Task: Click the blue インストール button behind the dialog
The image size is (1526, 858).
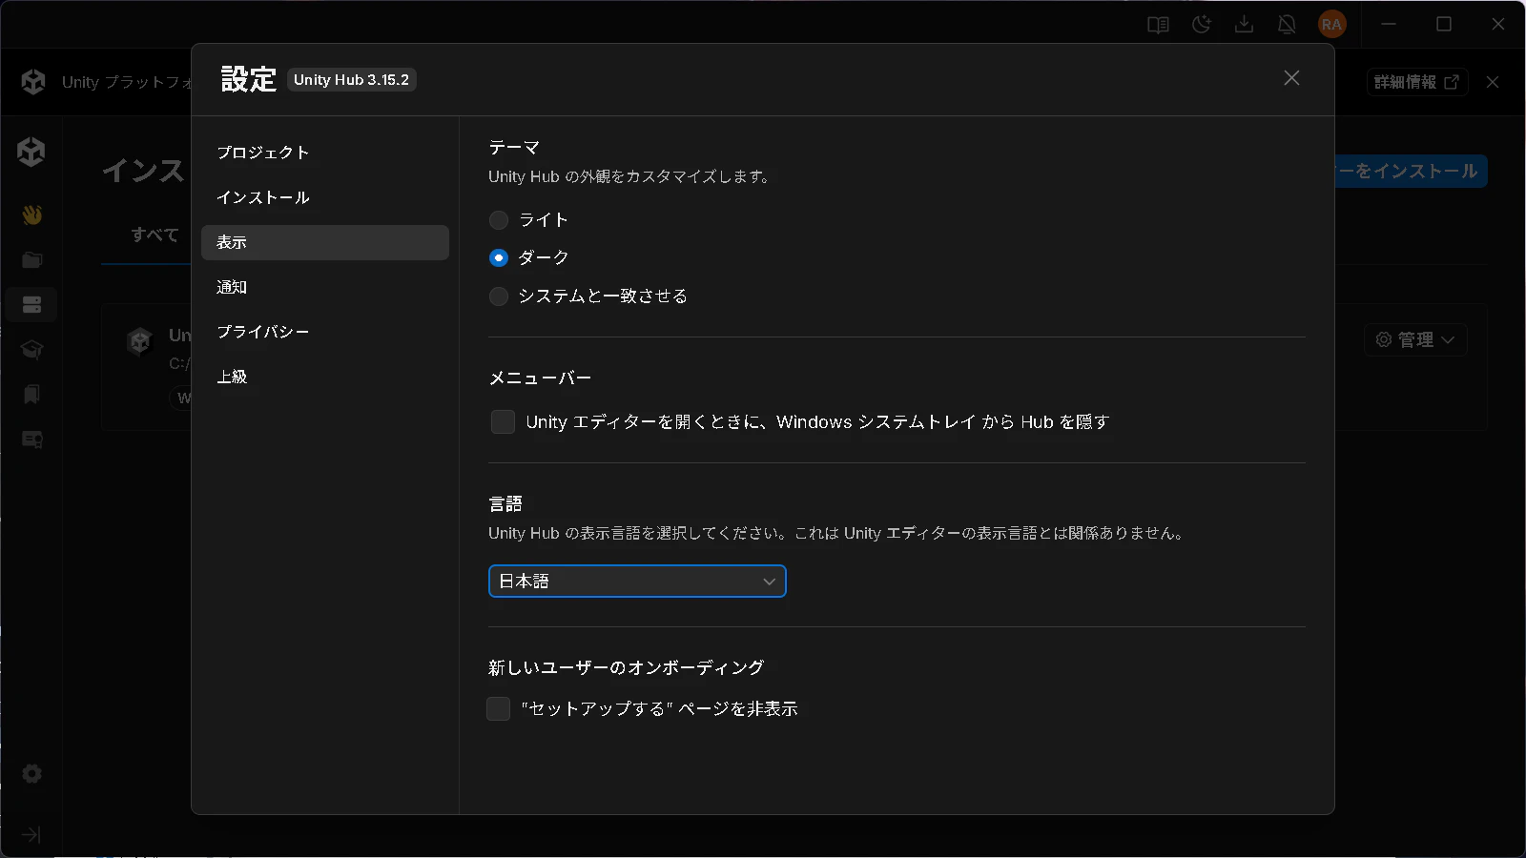Action: pos(1411,172)
